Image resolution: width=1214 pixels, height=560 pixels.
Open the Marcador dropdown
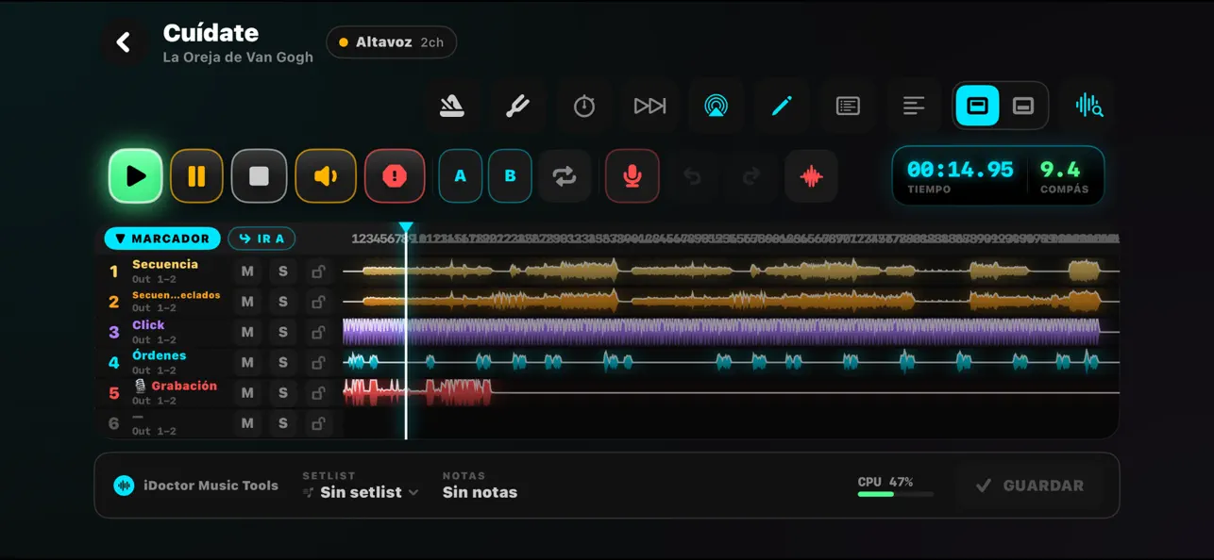[x=162, y=239]
